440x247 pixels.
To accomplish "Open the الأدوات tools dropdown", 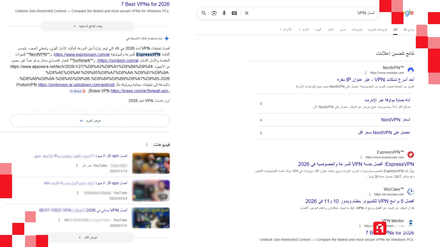I will [285, 30].
